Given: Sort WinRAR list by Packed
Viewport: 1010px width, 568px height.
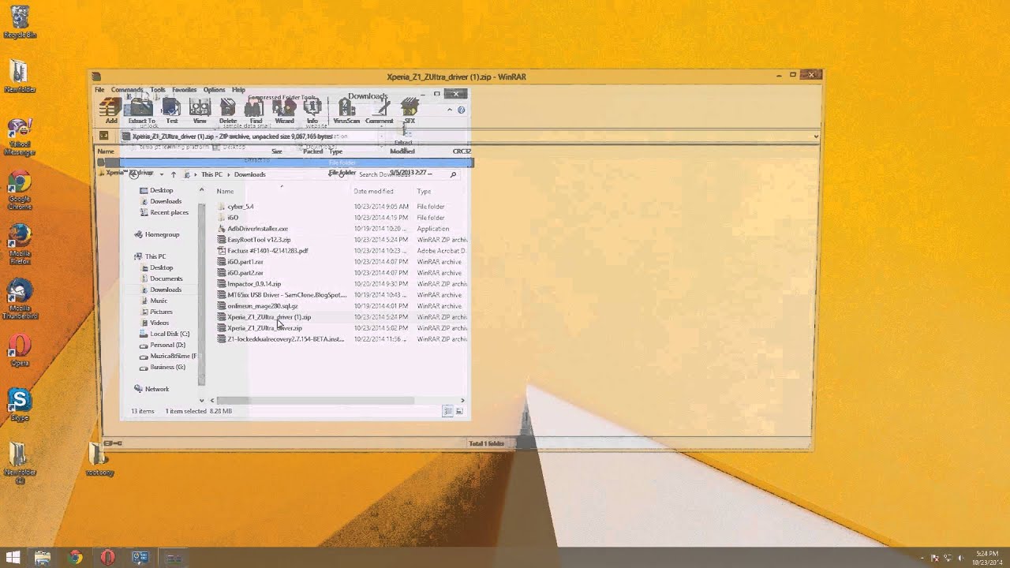Looking at the screenshot, I should point(313,151).
